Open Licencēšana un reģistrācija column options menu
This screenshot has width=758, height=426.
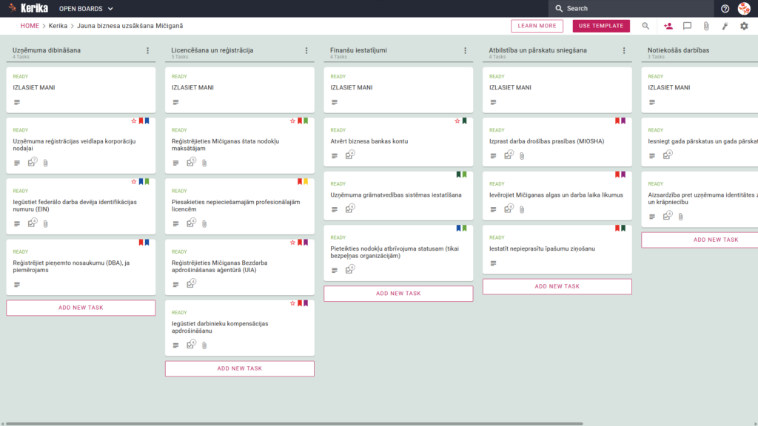306,50
